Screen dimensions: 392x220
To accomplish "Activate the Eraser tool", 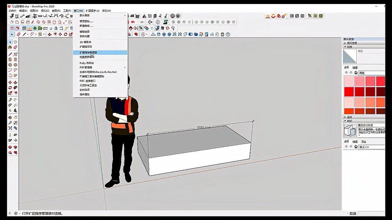I will click(x=16, y=47).
